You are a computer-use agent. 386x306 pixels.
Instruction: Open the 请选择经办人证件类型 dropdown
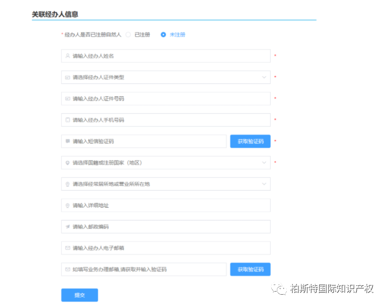pos(166,77)
